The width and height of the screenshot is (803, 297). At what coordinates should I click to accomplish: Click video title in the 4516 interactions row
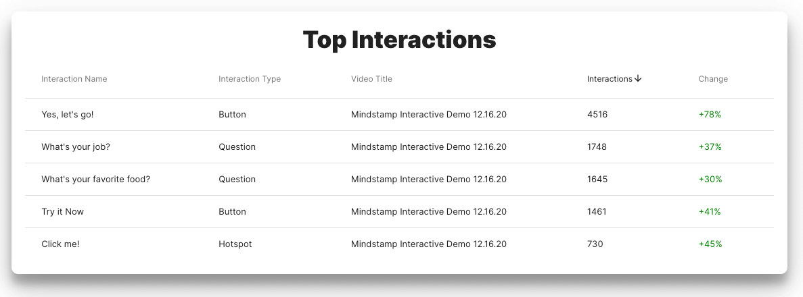(429, 115)
